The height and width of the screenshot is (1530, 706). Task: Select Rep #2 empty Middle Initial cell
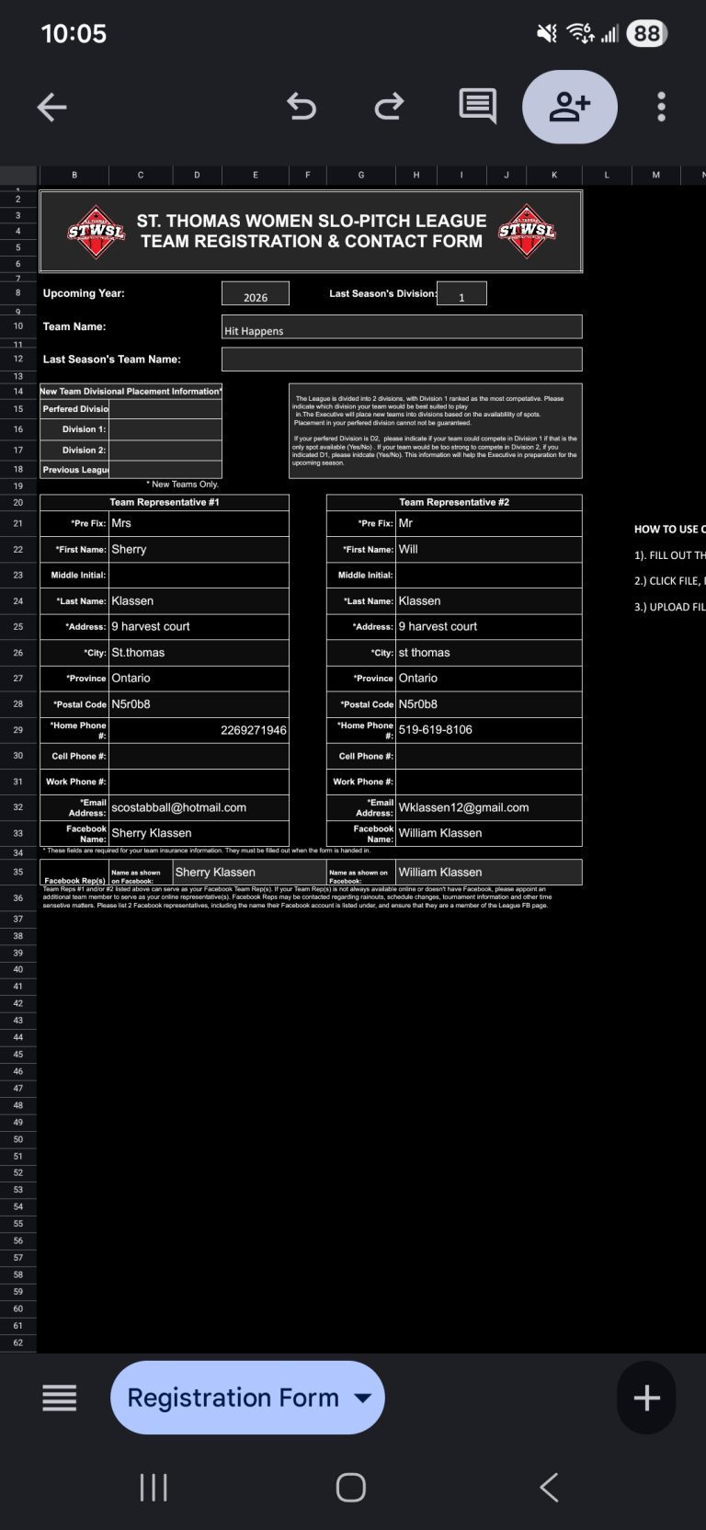pyautogui.click(x=489, y=575)
